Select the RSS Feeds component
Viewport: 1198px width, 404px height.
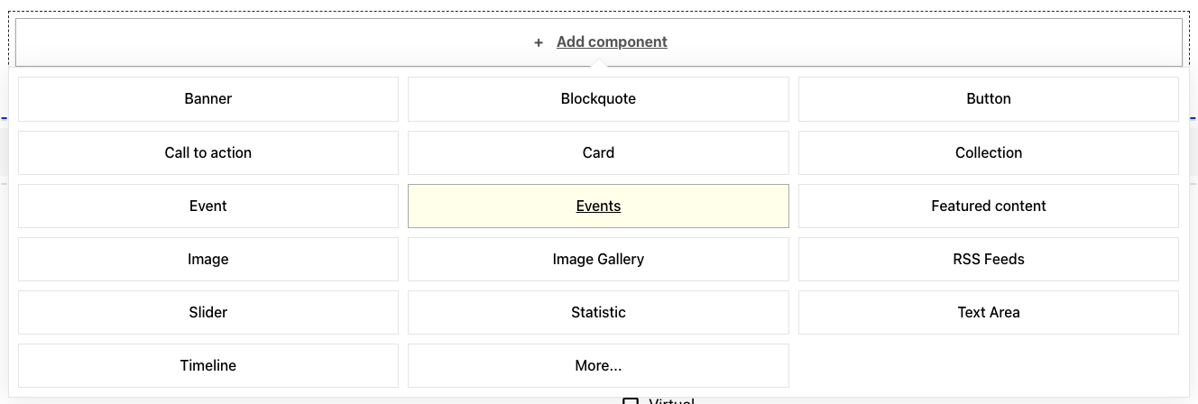pos(988,259)
